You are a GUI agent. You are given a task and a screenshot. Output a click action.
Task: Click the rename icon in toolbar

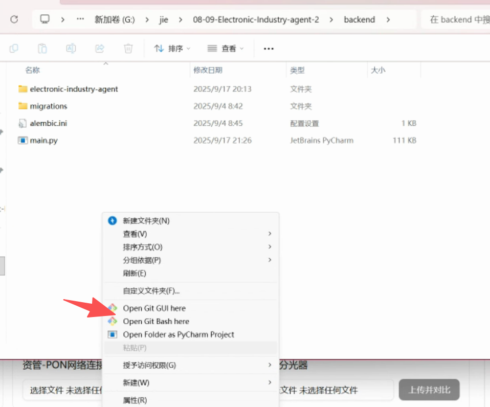pos(71,49)
